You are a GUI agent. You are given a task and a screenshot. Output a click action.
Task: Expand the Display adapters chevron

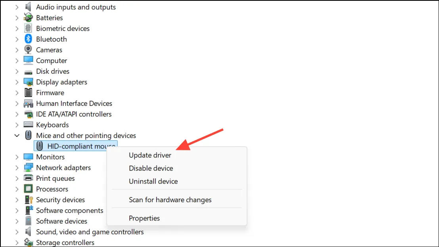pos(17,82)
